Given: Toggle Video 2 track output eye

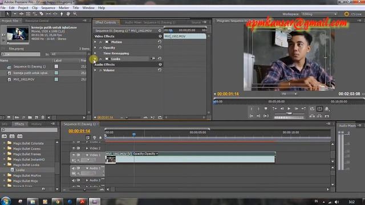Looking at the screenshot, I should click(74, 148).
